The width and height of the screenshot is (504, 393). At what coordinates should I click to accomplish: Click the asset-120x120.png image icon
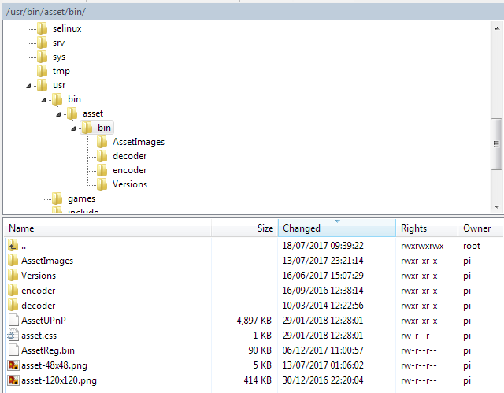tap(13, 380)
